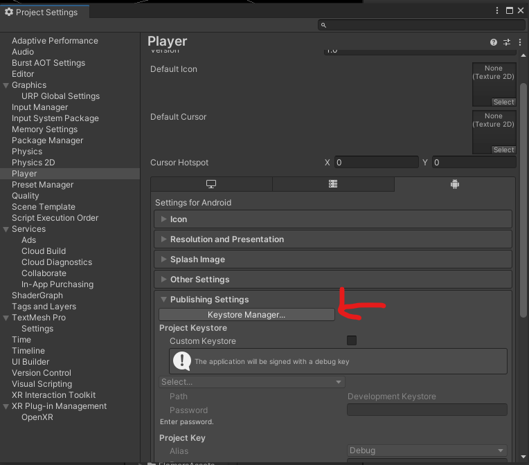This screenshot has width=529, height=465.
Task: Open Script Execution Order settings
Action: pyautogui.click(x=55, y=218)
